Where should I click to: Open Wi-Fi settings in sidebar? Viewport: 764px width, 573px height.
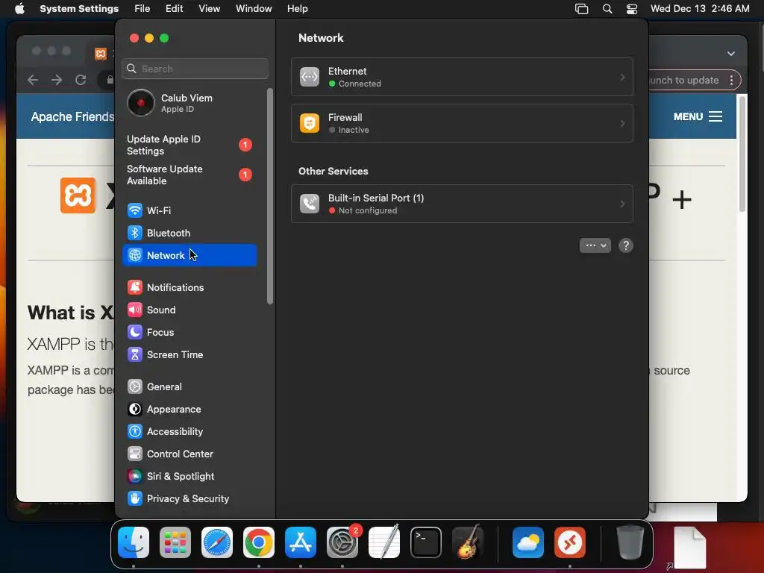pos(189,210)
